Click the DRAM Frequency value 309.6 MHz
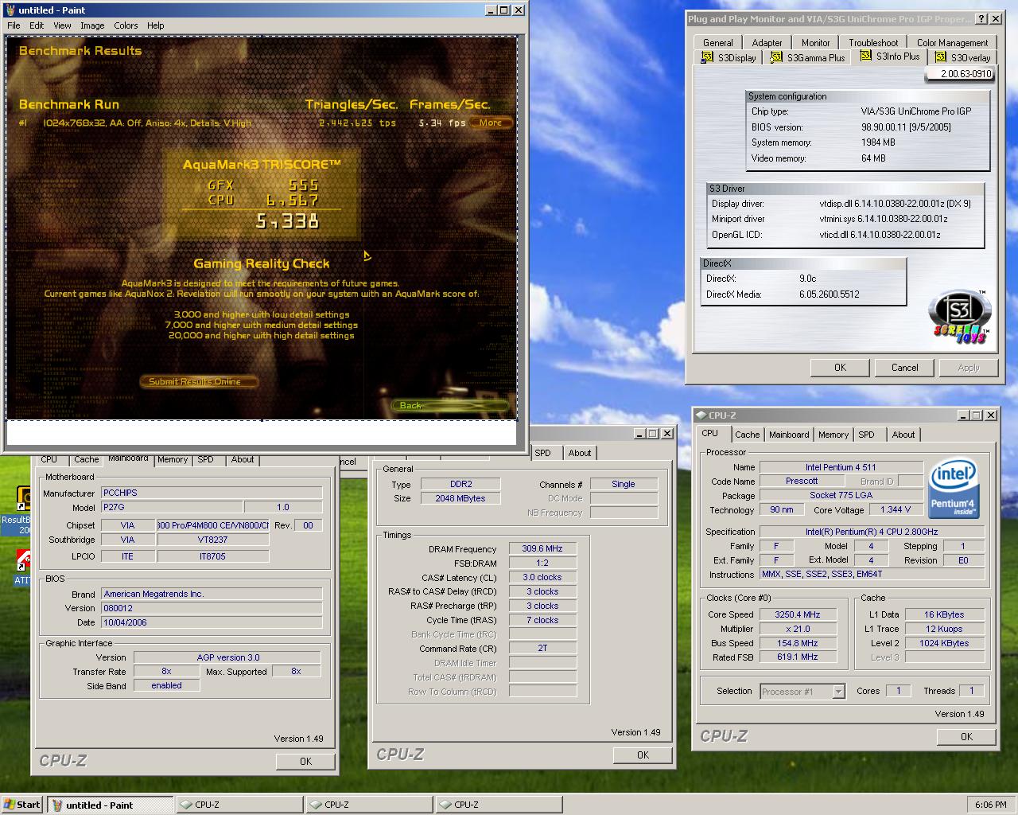 tap(542, 548)
